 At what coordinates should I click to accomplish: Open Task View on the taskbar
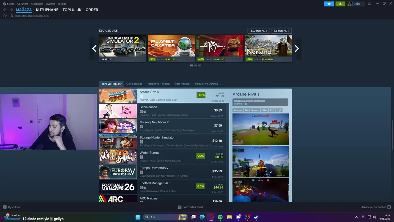[x=193, y=217]
